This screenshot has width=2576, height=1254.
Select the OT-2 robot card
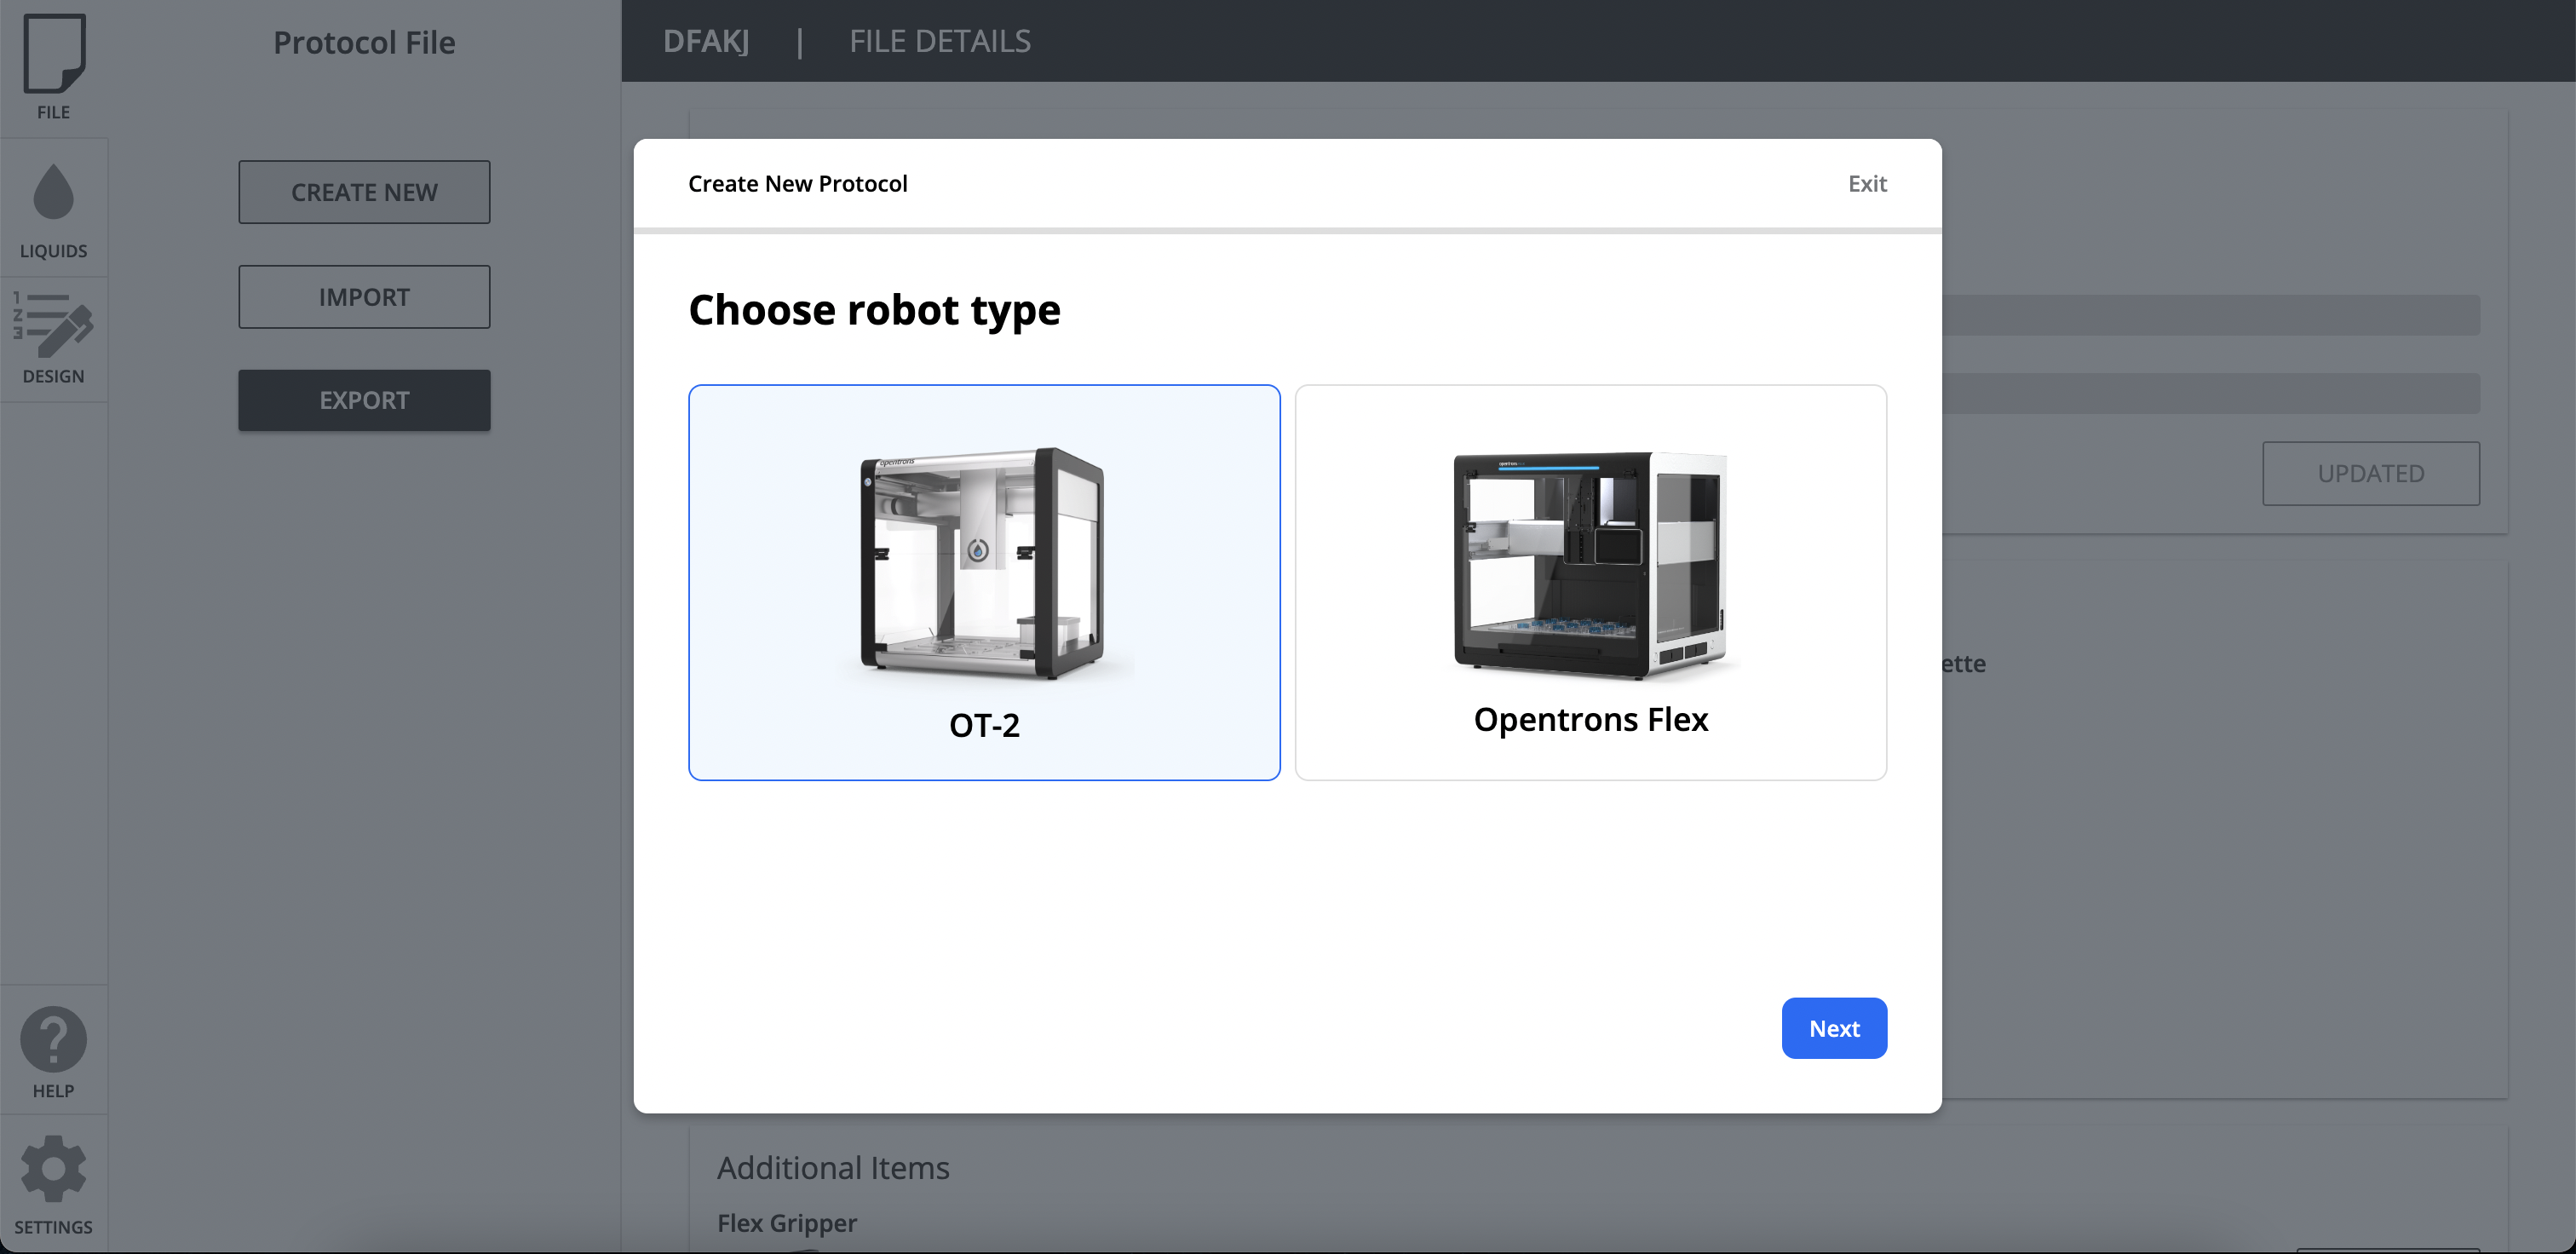(984, 582)
